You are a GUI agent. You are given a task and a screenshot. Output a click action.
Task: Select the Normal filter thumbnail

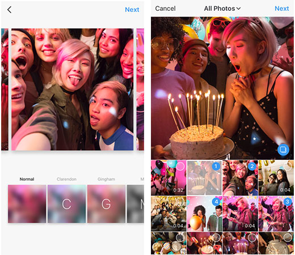click(27, 204)
